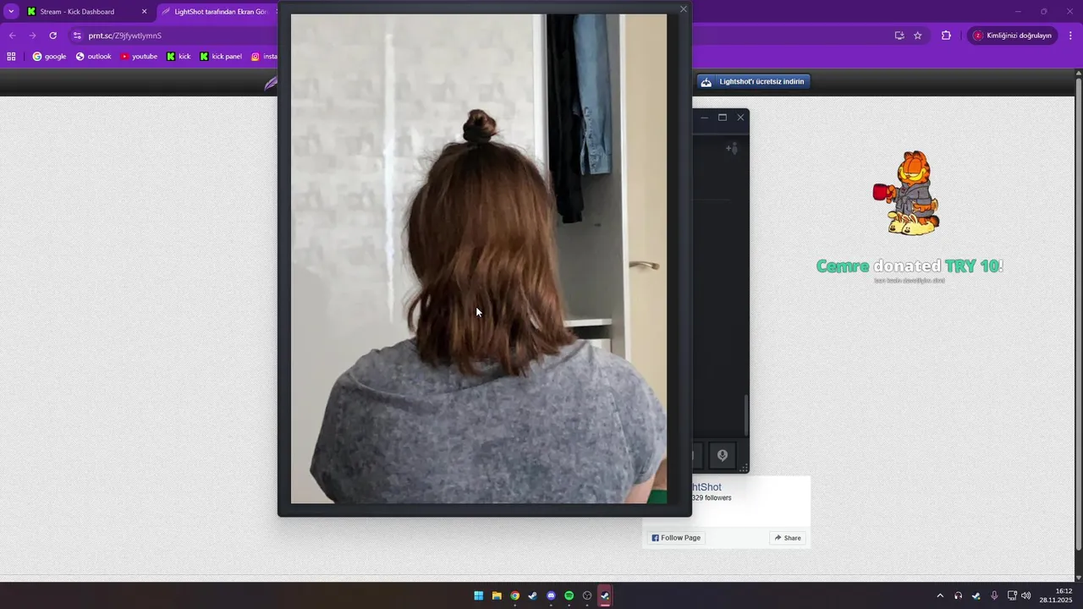1083x609 pixels.
Task: Click the Steam icon in system tray
Action: point(976,595)
